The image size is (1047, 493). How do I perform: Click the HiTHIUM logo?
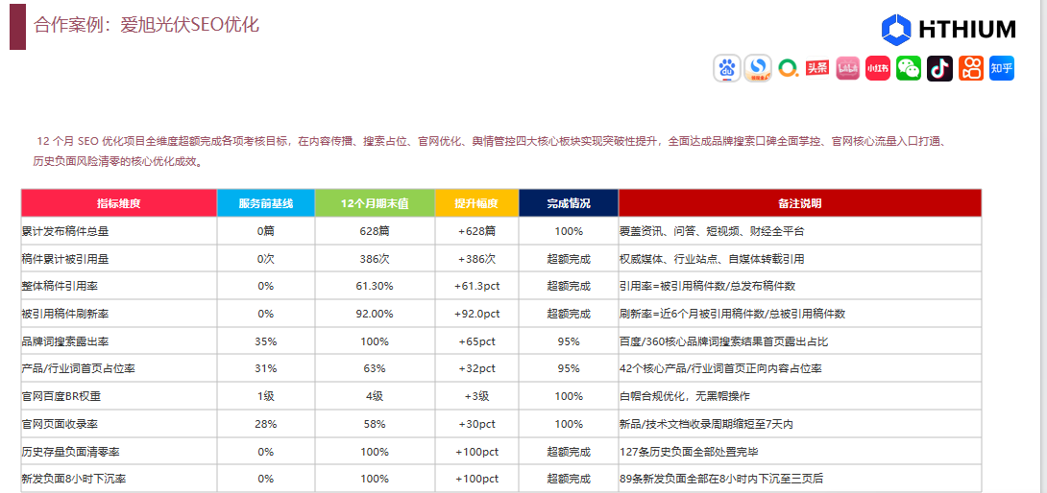948,30
